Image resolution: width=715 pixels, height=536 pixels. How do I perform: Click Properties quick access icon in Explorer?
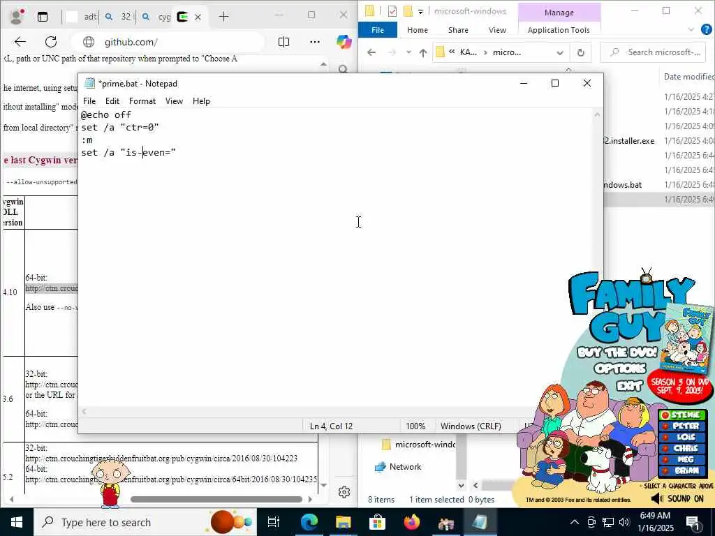coord(392,11)
